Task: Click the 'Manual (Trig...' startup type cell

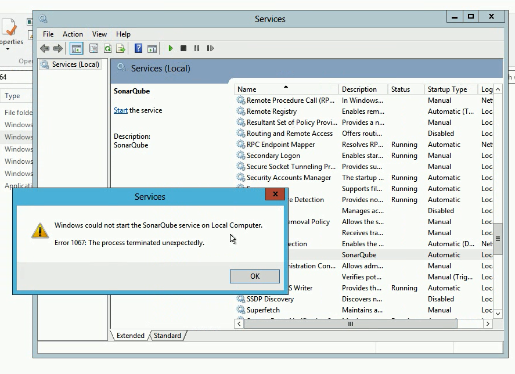Action: (x=451, y=277)
